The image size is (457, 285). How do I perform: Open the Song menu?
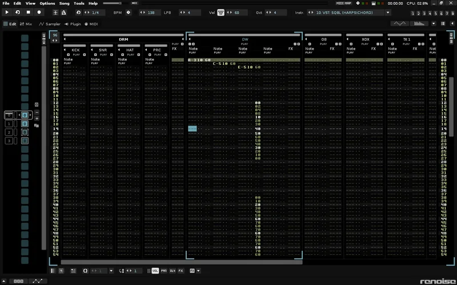click(x=65, y=3)
